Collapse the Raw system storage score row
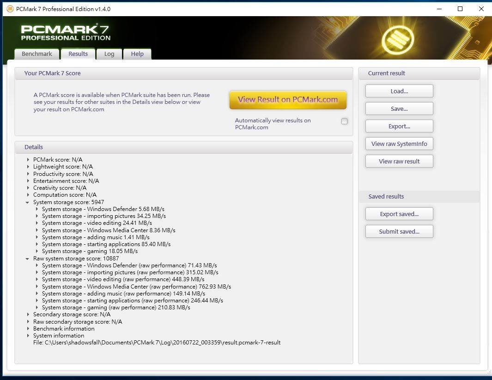This screenshot has width=492, height=380. pos(27,259)
